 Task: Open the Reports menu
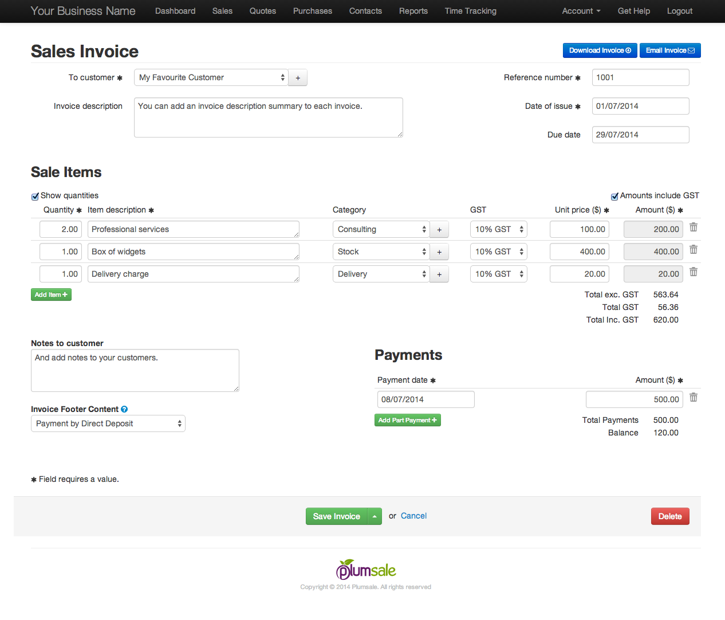[413, 11]
